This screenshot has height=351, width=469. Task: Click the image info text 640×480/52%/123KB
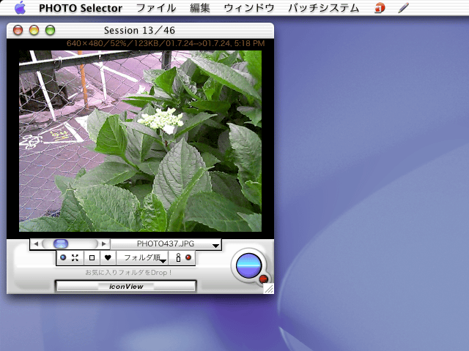[x=166, y=43]
